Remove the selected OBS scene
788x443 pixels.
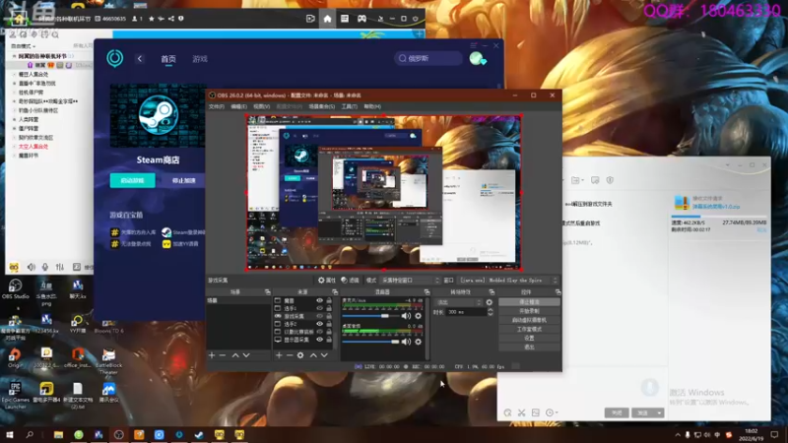tap(223, 355)
